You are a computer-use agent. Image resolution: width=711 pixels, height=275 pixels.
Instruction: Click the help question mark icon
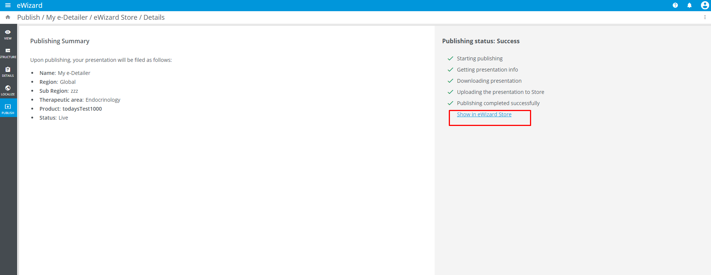coord(675,5)
